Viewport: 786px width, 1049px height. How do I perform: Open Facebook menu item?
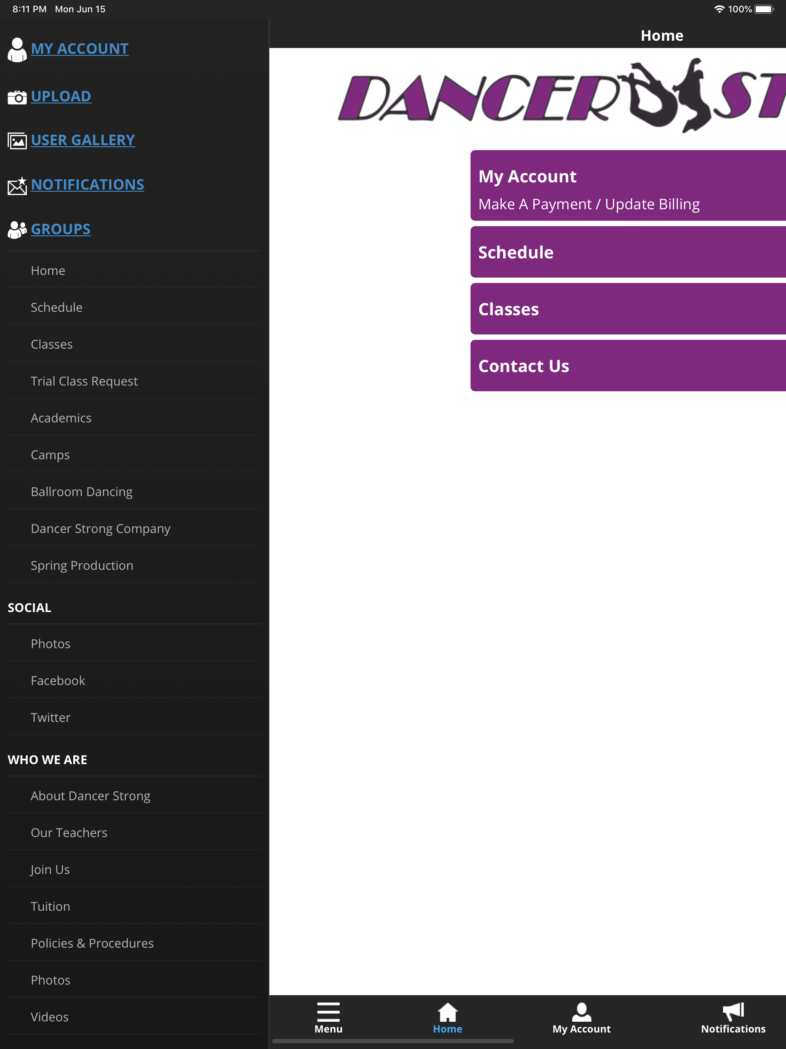(x=134, y=680)
